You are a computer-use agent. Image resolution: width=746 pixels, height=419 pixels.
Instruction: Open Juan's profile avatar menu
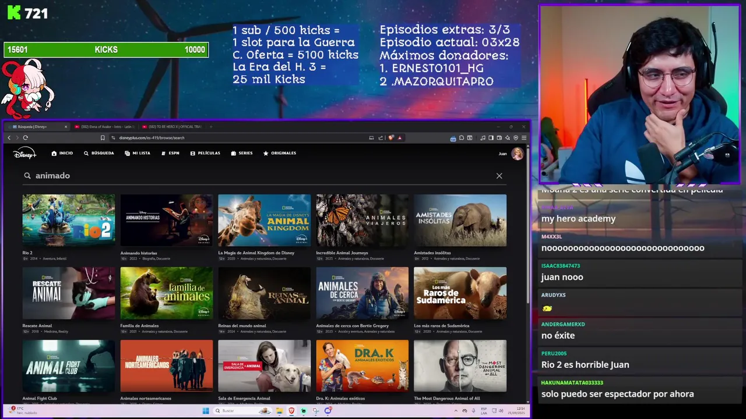pyautogui.click(x=517, y=154)
